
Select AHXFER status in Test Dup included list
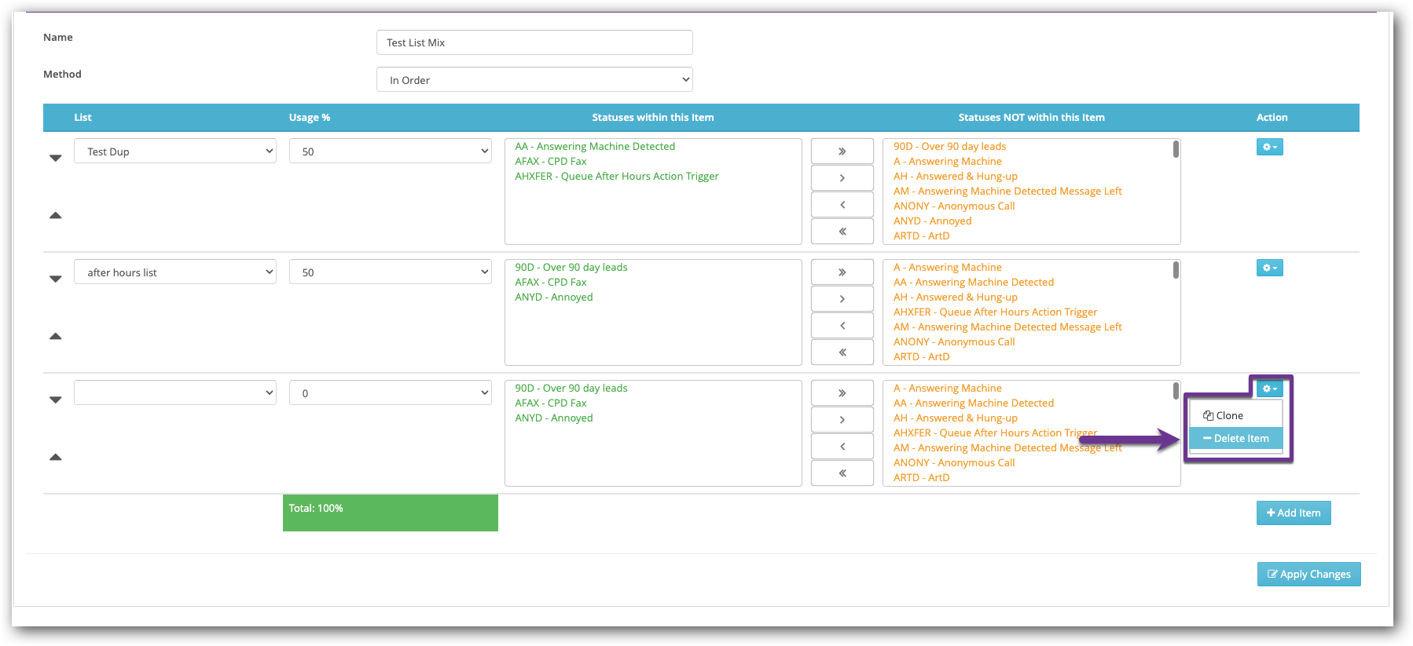pos(616,177)
